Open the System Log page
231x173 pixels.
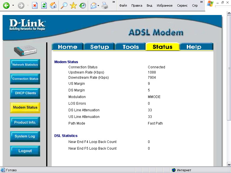pos(25,136)
